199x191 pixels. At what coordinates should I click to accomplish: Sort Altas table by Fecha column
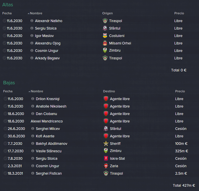(7, 13)
